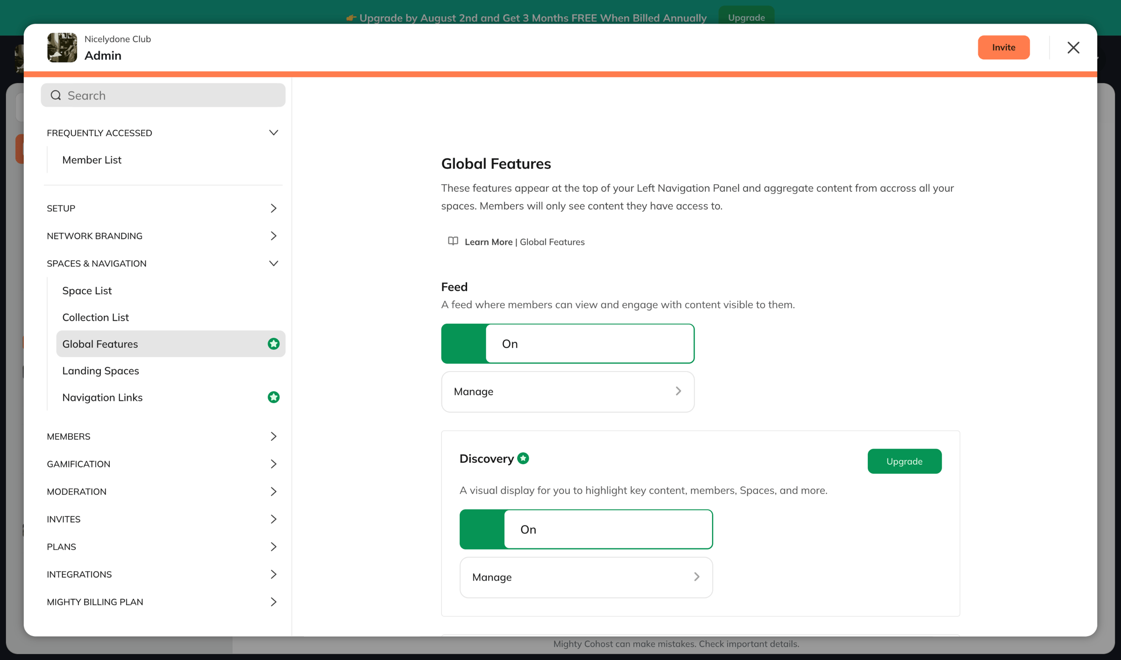Click green star badge beside Global Features

[x=274, y=344]
